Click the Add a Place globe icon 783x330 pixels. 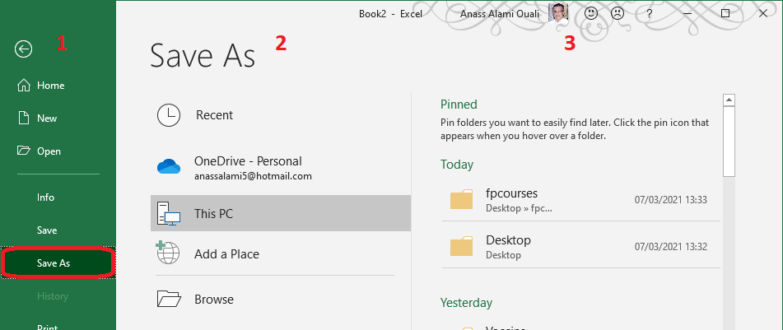pos(168,253)
